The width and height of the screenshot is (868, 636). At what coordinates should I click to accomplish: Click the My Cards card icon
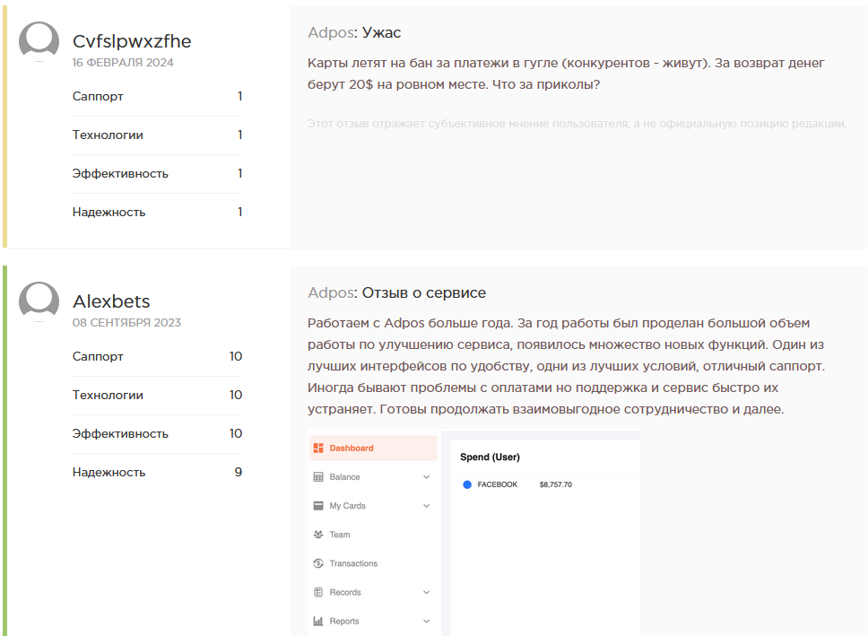(318, 506)
